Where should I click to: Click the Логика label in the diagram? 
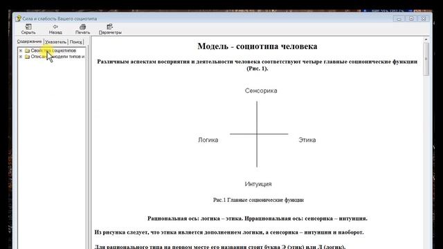click(x=208, y=140)
